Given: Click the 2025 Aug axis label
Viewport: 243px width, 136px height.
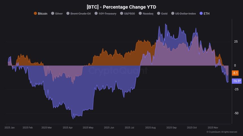Looking at the screenshot, I should pyautogui.click(x=150, y=128).
